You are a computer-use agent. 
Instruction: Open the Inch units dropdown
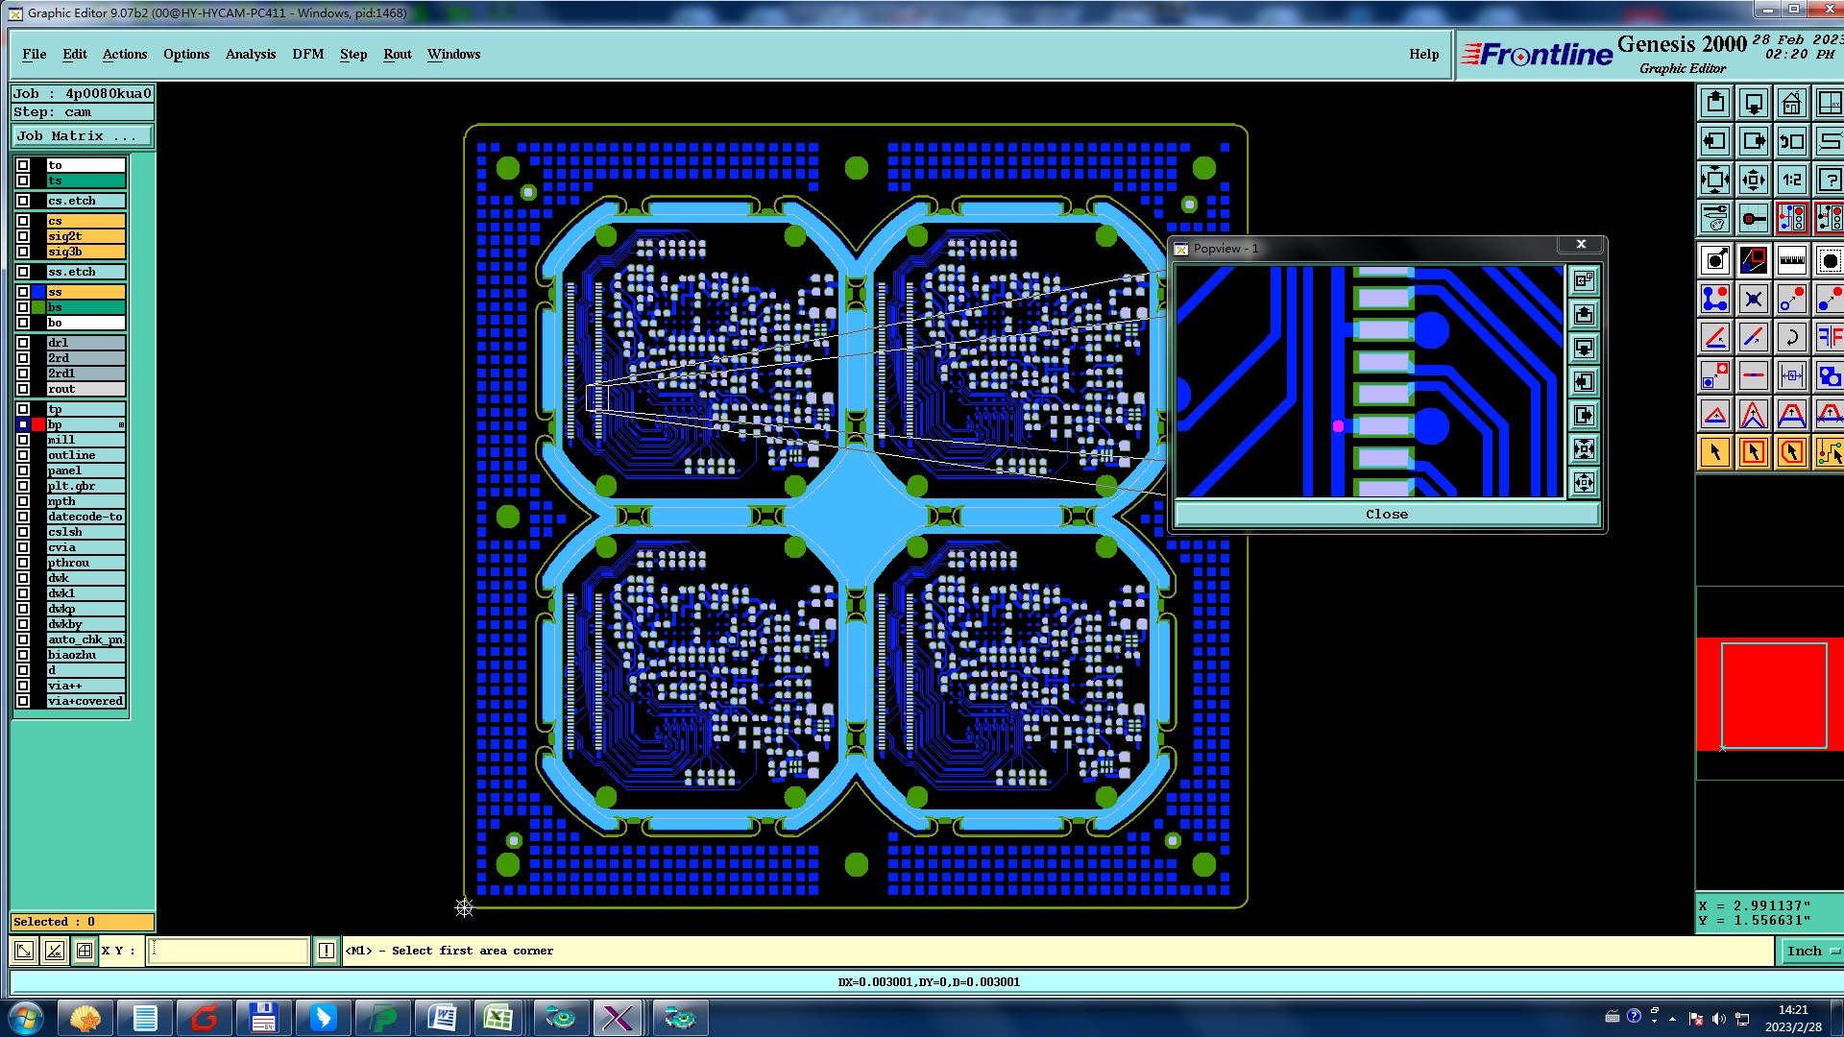tap(1810, 951)
